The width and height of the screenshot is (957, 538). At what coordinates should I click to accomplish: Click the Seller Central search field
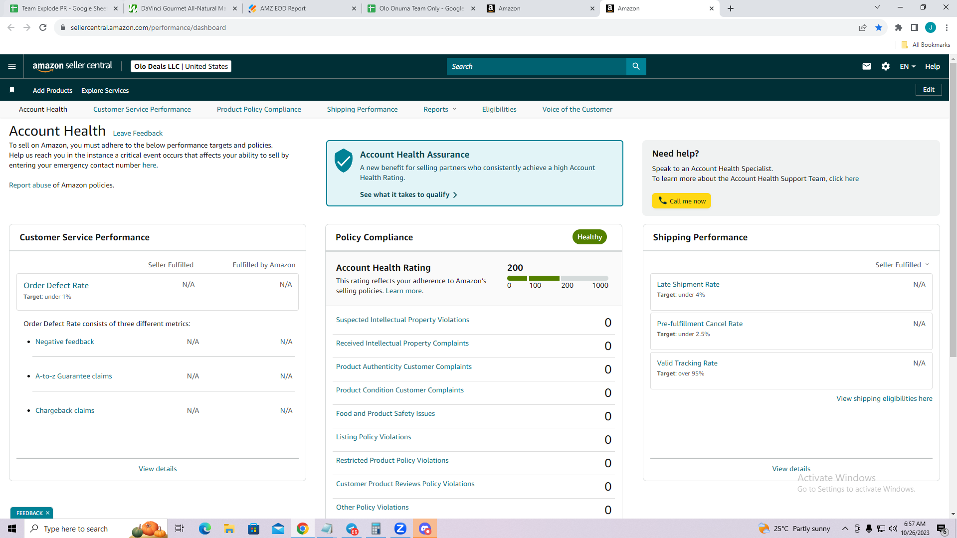tap(537, 66)
